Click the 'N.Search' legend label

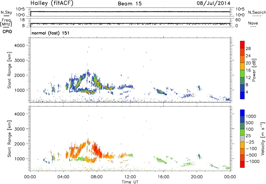coord(257,12)
